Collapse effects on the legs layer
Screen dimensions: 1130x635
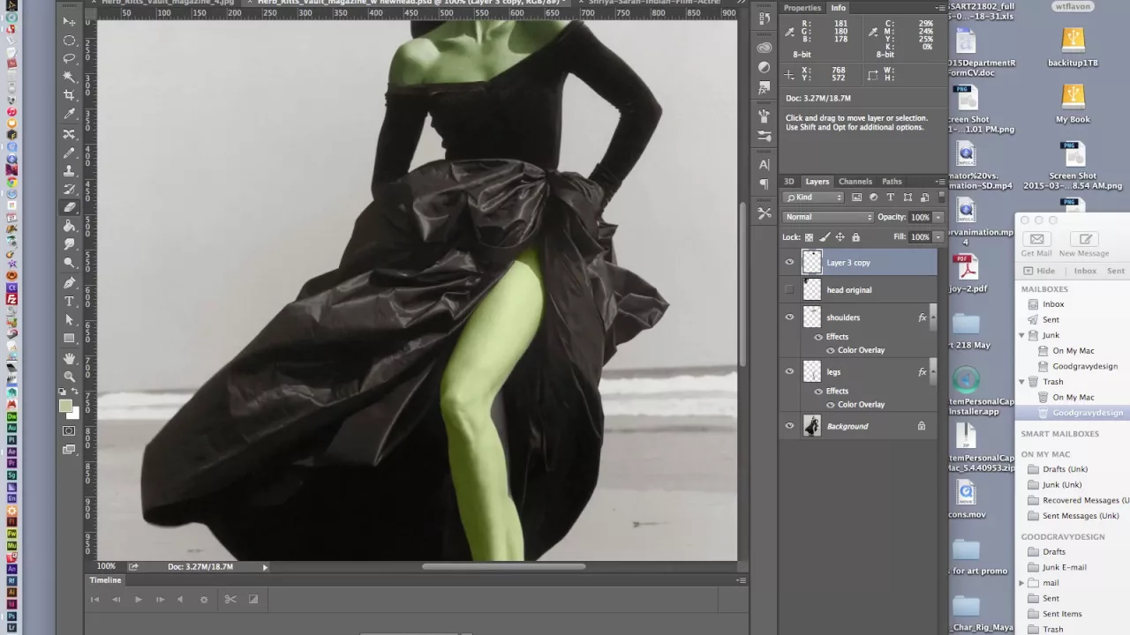[x=933, y=372]
